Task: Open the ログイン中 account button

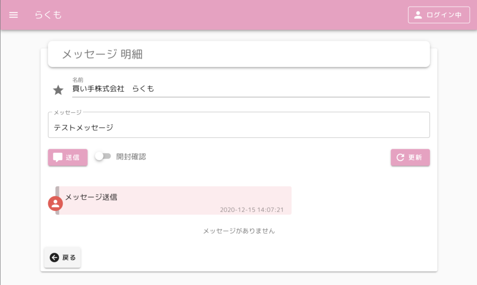Action: pos(439,15)
